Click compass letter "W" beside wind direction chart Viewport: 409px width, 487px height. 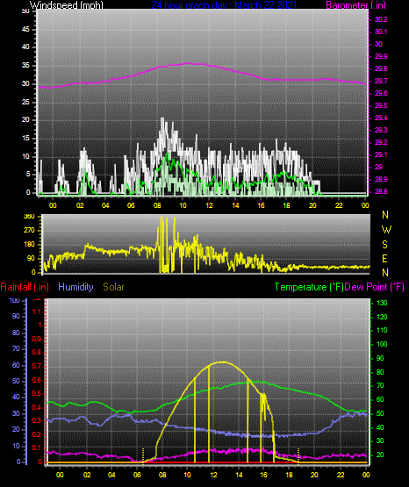click(386, 230)
